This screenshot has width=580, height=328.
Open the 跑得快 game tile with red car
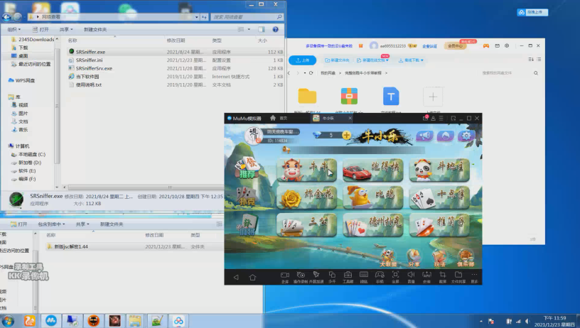click(373, 170)
